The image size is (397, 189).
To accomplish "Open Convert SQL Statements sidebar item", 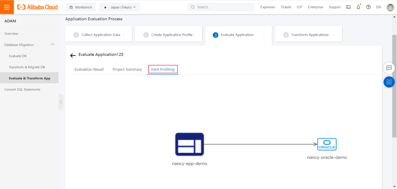I will 22,89.
